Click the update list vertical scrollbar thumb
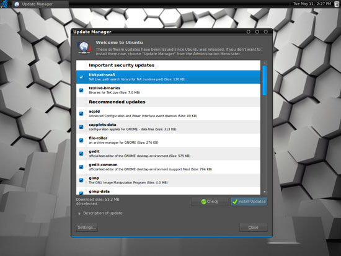This screenshot has height=256, width=341. tap(265, 80)
